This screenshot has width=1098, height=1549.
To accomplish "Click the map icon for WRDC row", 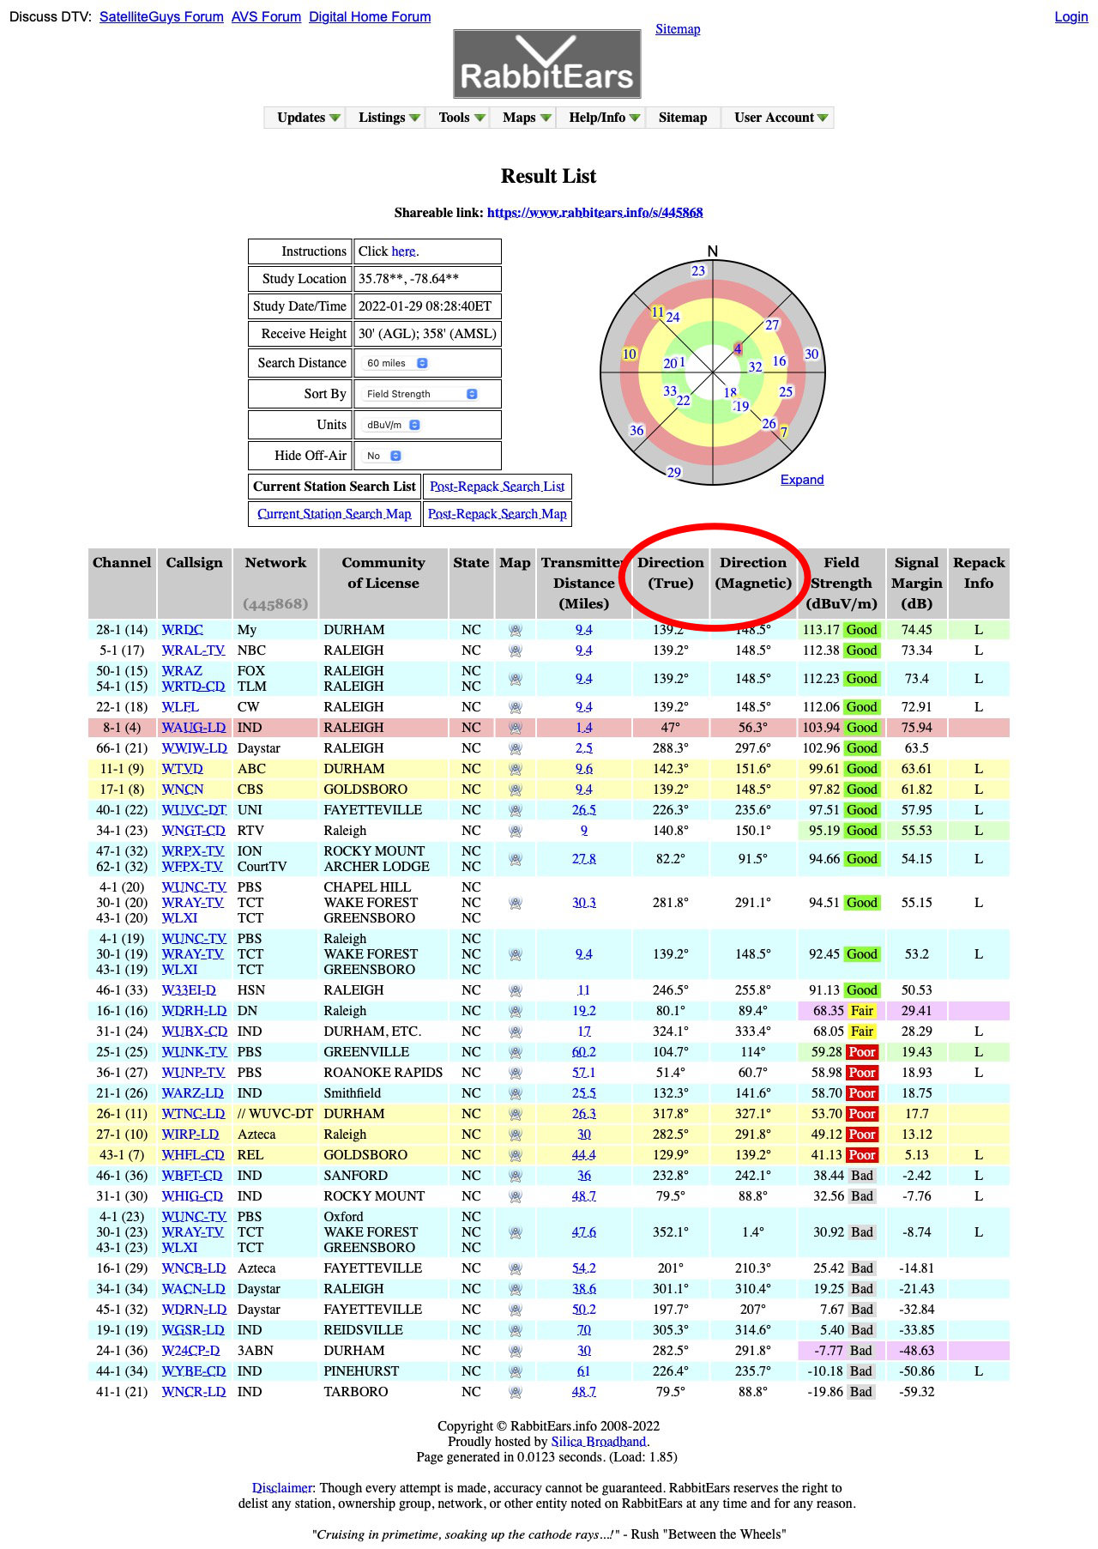I will pos(515,630).
